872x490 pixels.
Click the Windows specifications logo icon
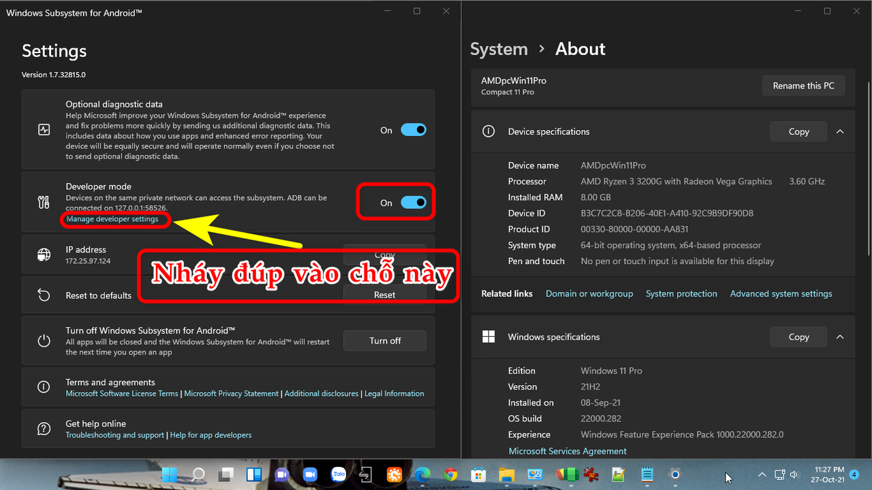[488, 337]
